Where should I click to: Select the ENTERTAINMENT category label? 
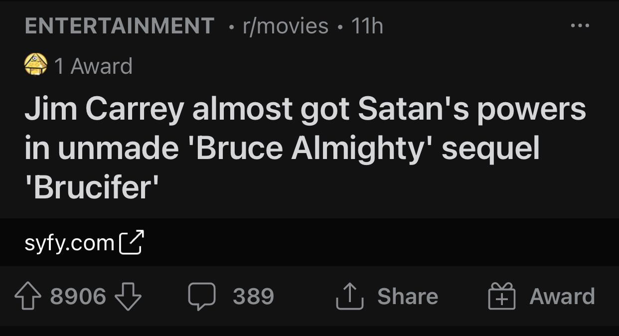click(x=120, y=26)
